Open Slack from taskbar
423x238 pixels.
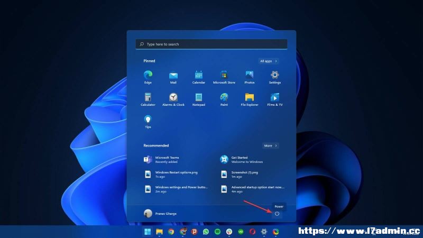229,232
